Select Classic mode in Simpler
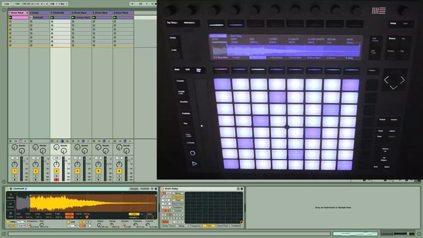 (x=11, y=196)
